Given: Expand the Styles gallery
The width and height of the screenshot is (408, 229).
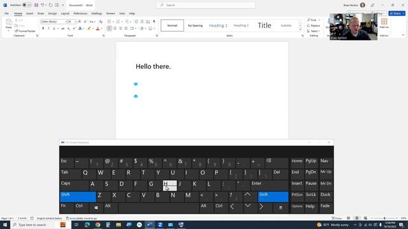Looking at the screenshot, I should click(300, 30).
